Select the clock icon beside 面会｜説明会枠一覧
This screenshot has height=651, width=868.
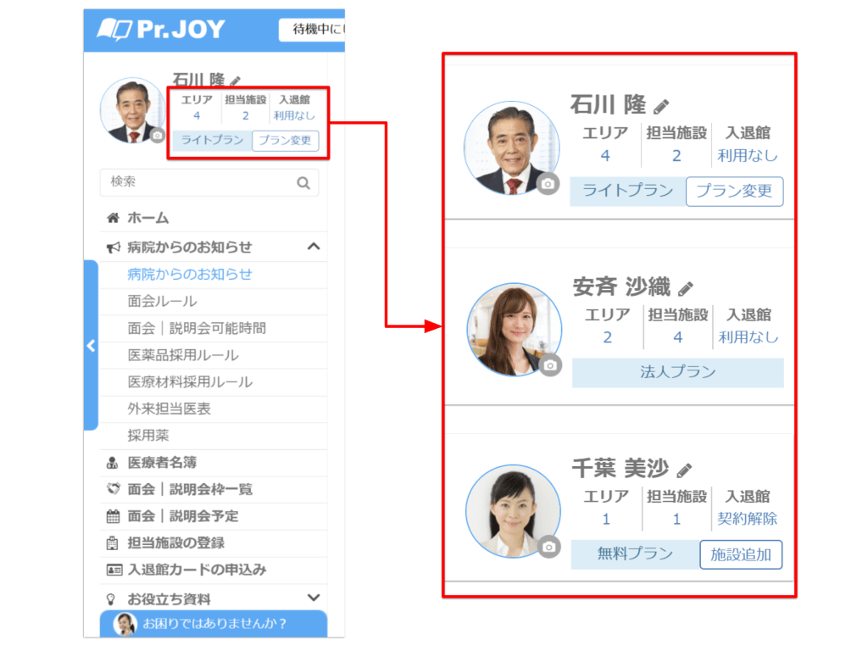111,489
